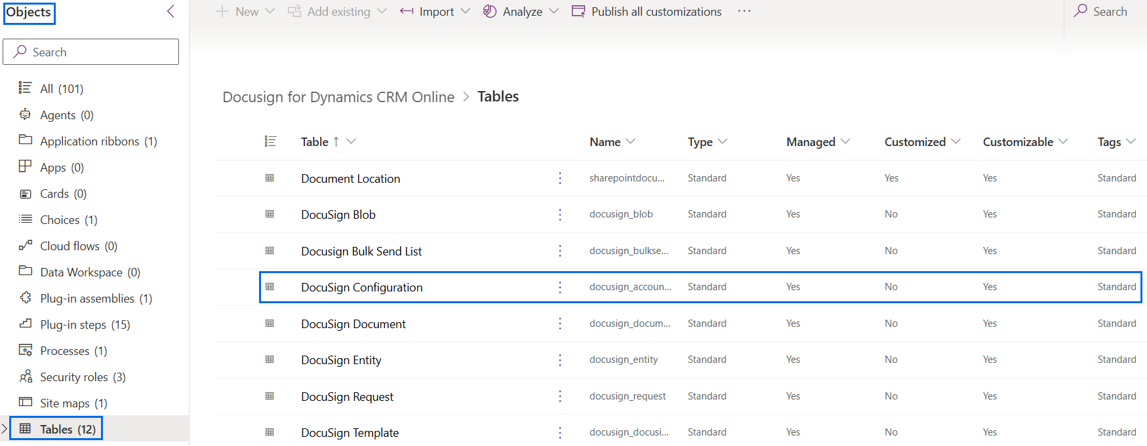Open more options for DocuSign Blob row
Image resolution: width=1147 pixels, height=446 pixels.
(x=560, y=214)
